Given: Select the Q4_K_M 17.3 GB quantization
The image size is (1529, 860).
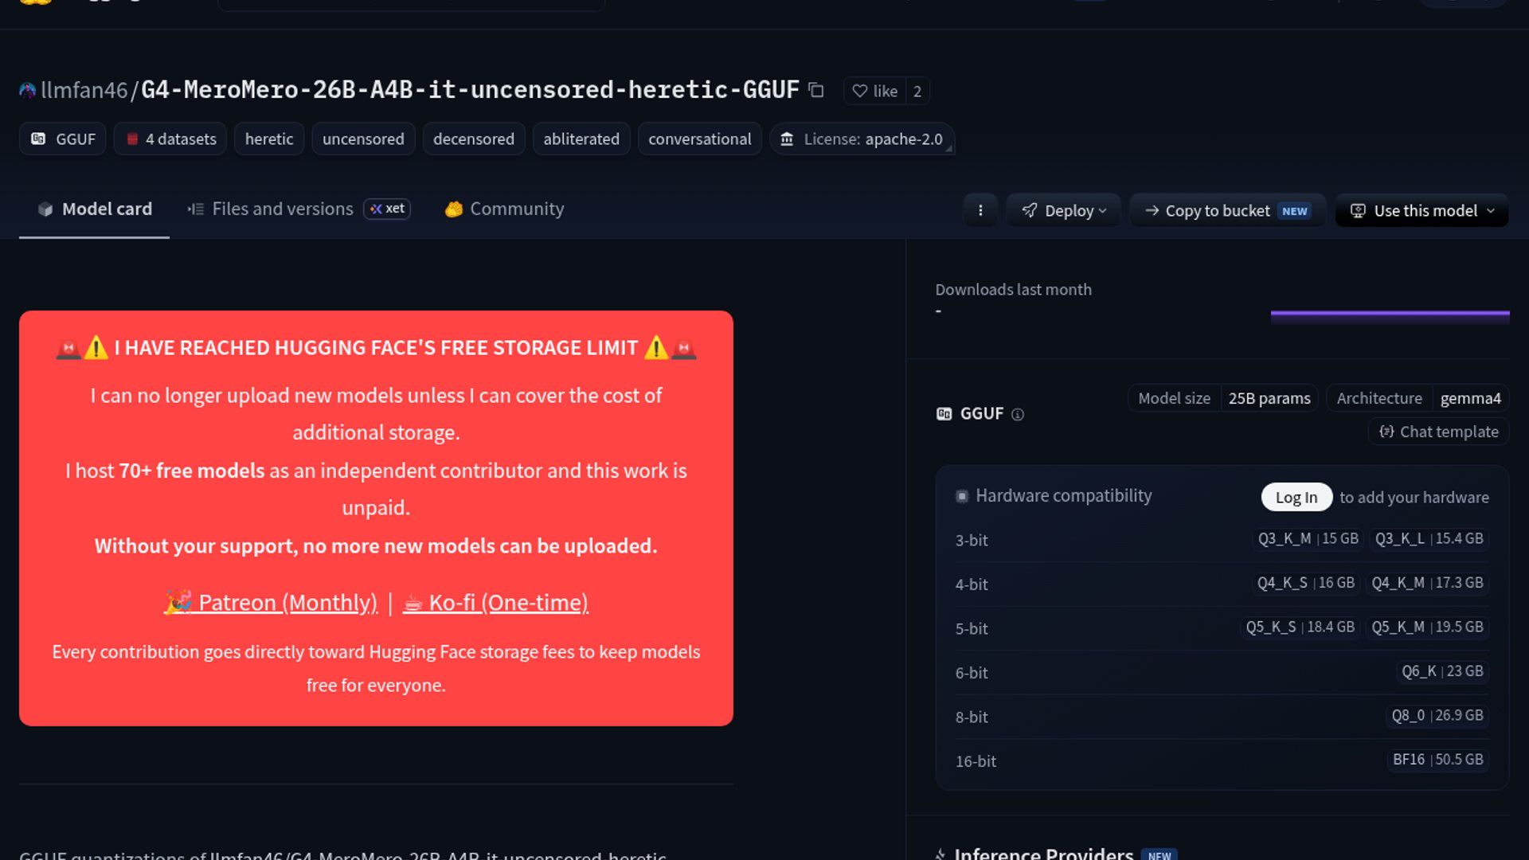Looking at the screenshot, I should coord(1427,583).
